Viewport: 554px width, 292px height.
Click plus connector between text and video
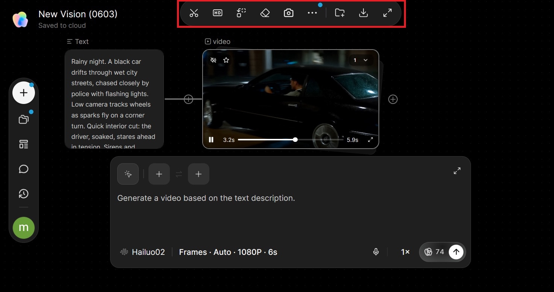(188, 99)
